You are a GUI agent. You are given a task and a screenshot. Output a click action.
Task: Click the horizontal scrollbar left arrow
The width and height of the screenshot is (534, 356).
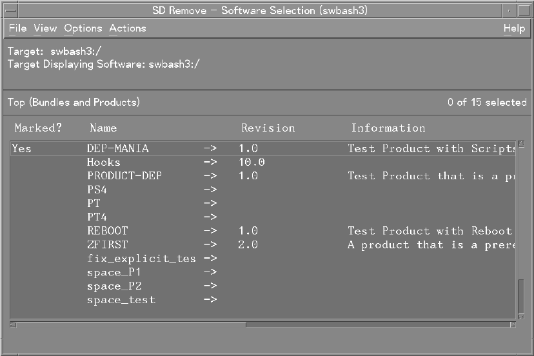[14, 324]
